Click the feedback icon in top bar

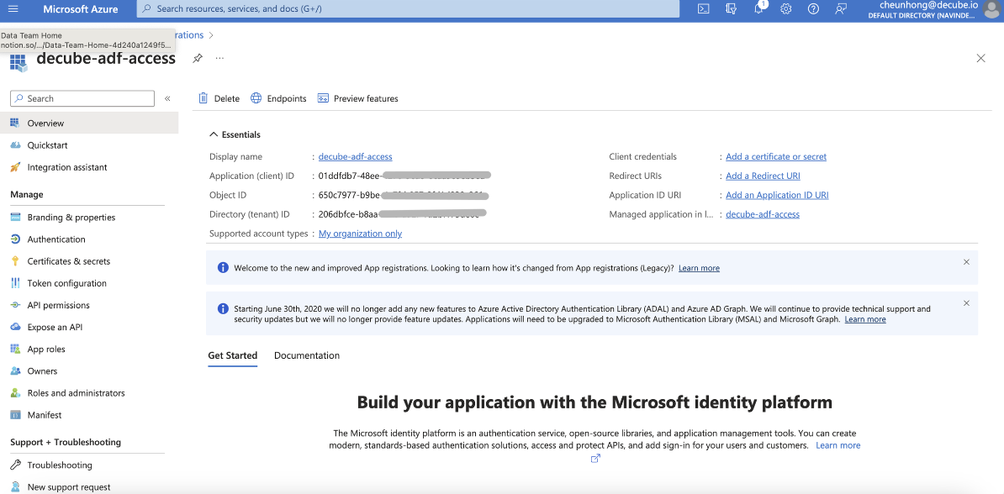(x=841, y=9)
